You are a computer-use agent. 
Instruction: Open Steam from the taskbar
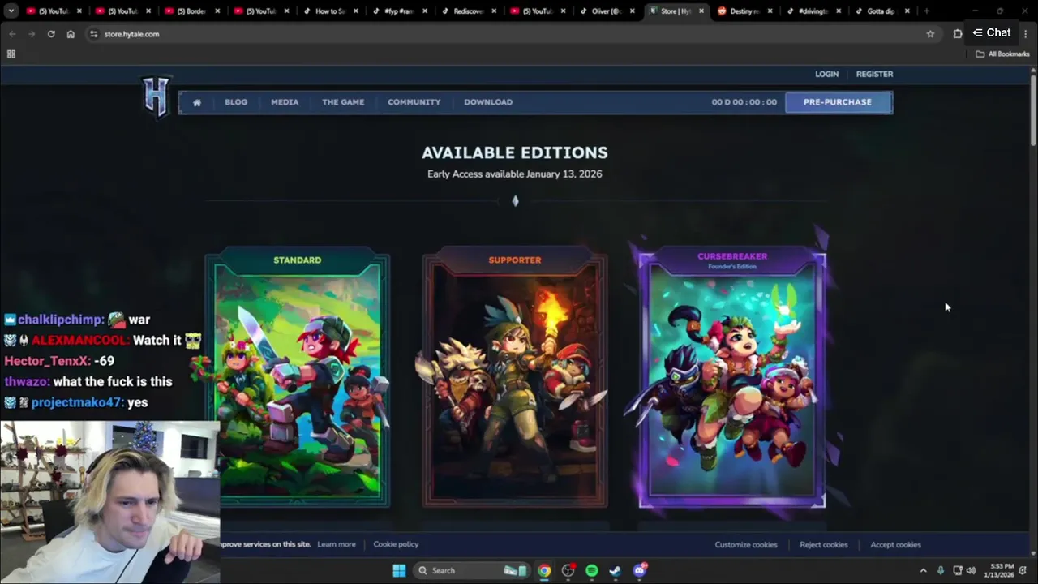pyautogui.click(x=616, y=570)
